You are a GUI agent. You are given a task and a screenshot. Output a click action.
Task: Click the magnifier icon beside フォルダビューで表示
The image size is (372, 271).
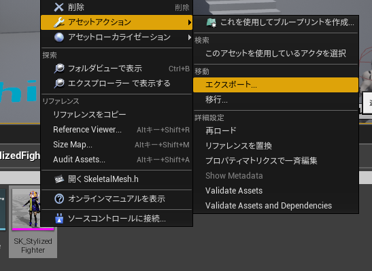point(59,69)
